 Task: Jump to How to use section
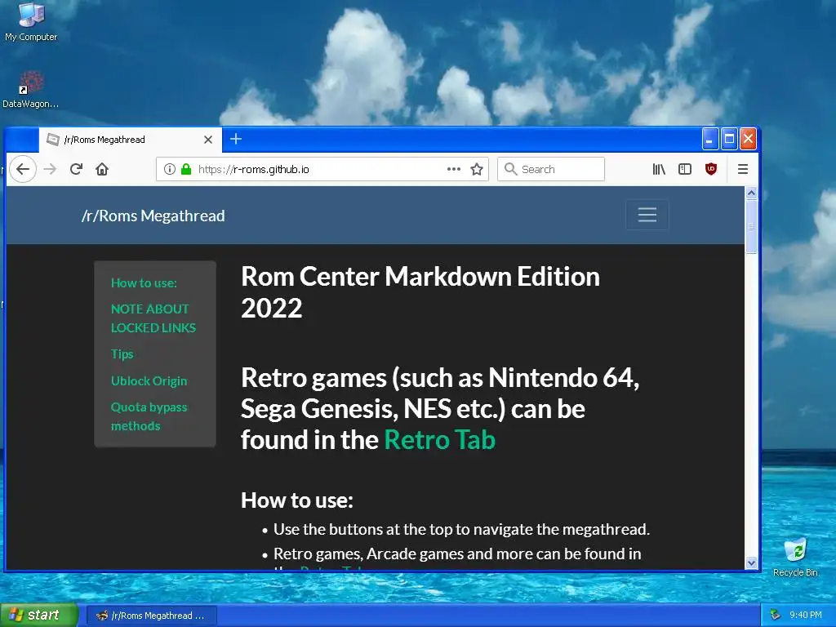tap(144, 283)
